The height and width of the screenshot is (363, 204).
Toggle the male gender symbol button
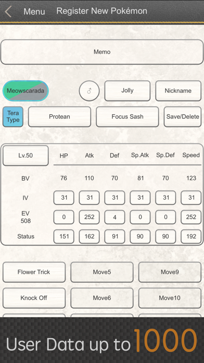(89, 91)
